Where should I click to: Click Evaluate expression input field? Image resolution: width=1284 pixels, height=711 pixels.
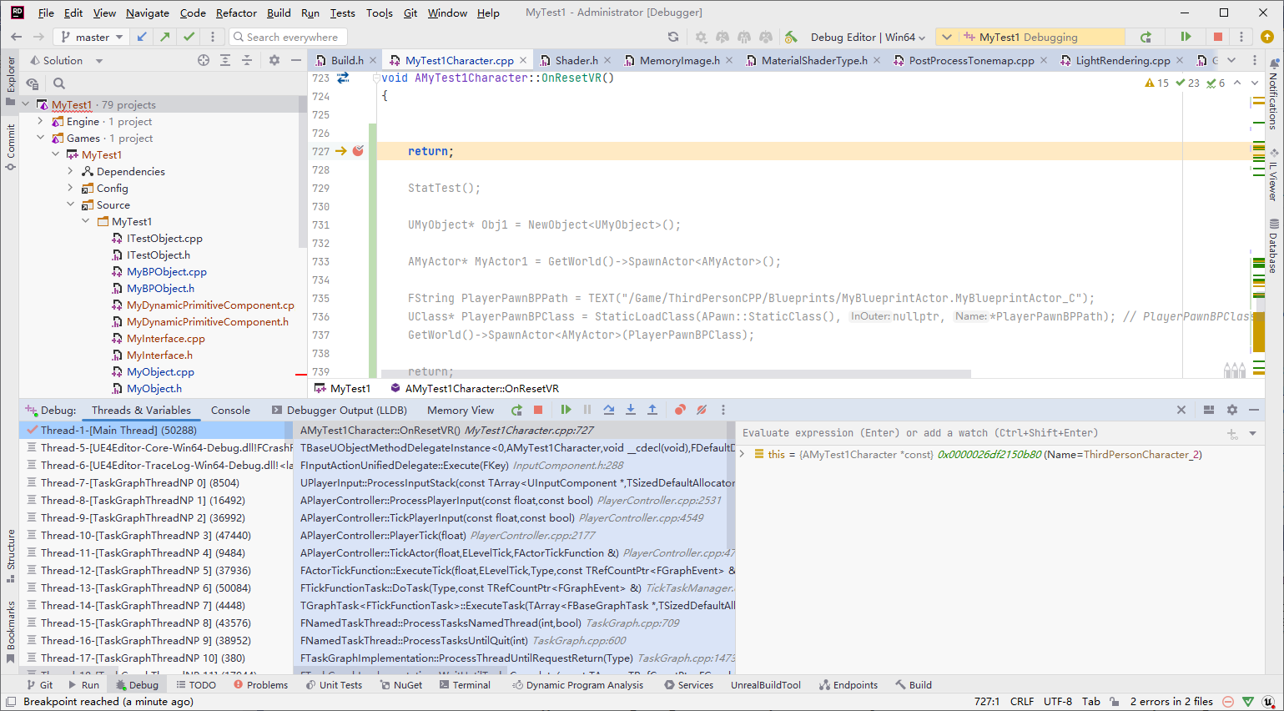tap(980, 433)
